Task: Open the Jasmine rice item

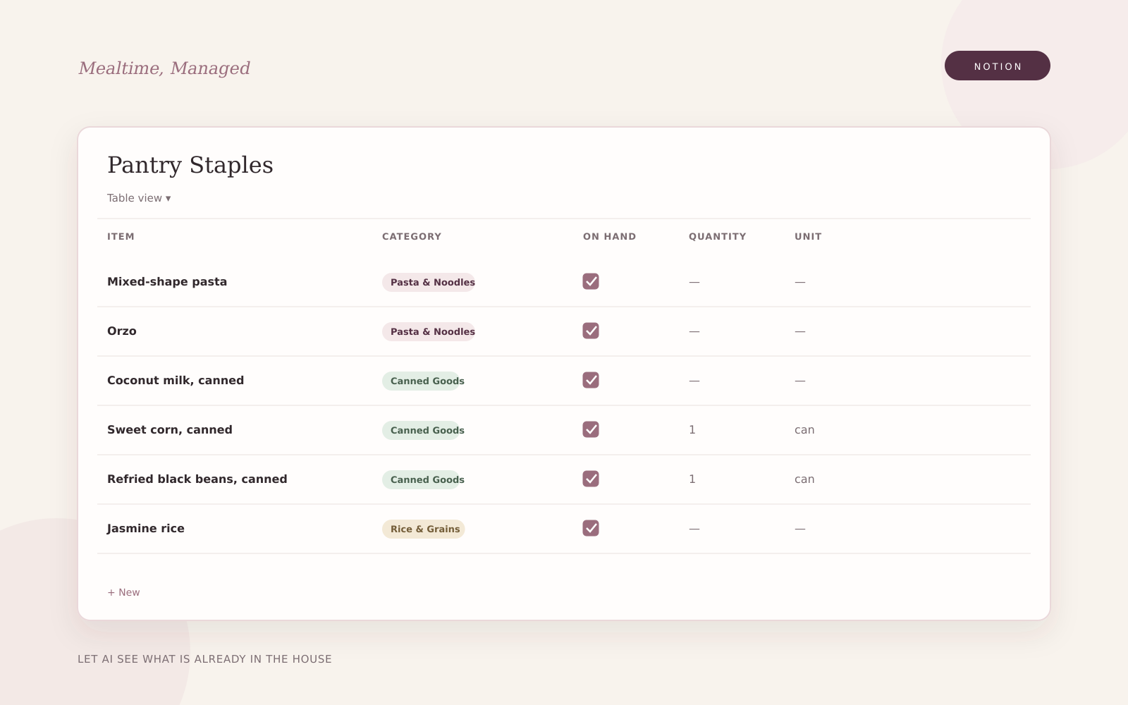Action: pos(146,528)
